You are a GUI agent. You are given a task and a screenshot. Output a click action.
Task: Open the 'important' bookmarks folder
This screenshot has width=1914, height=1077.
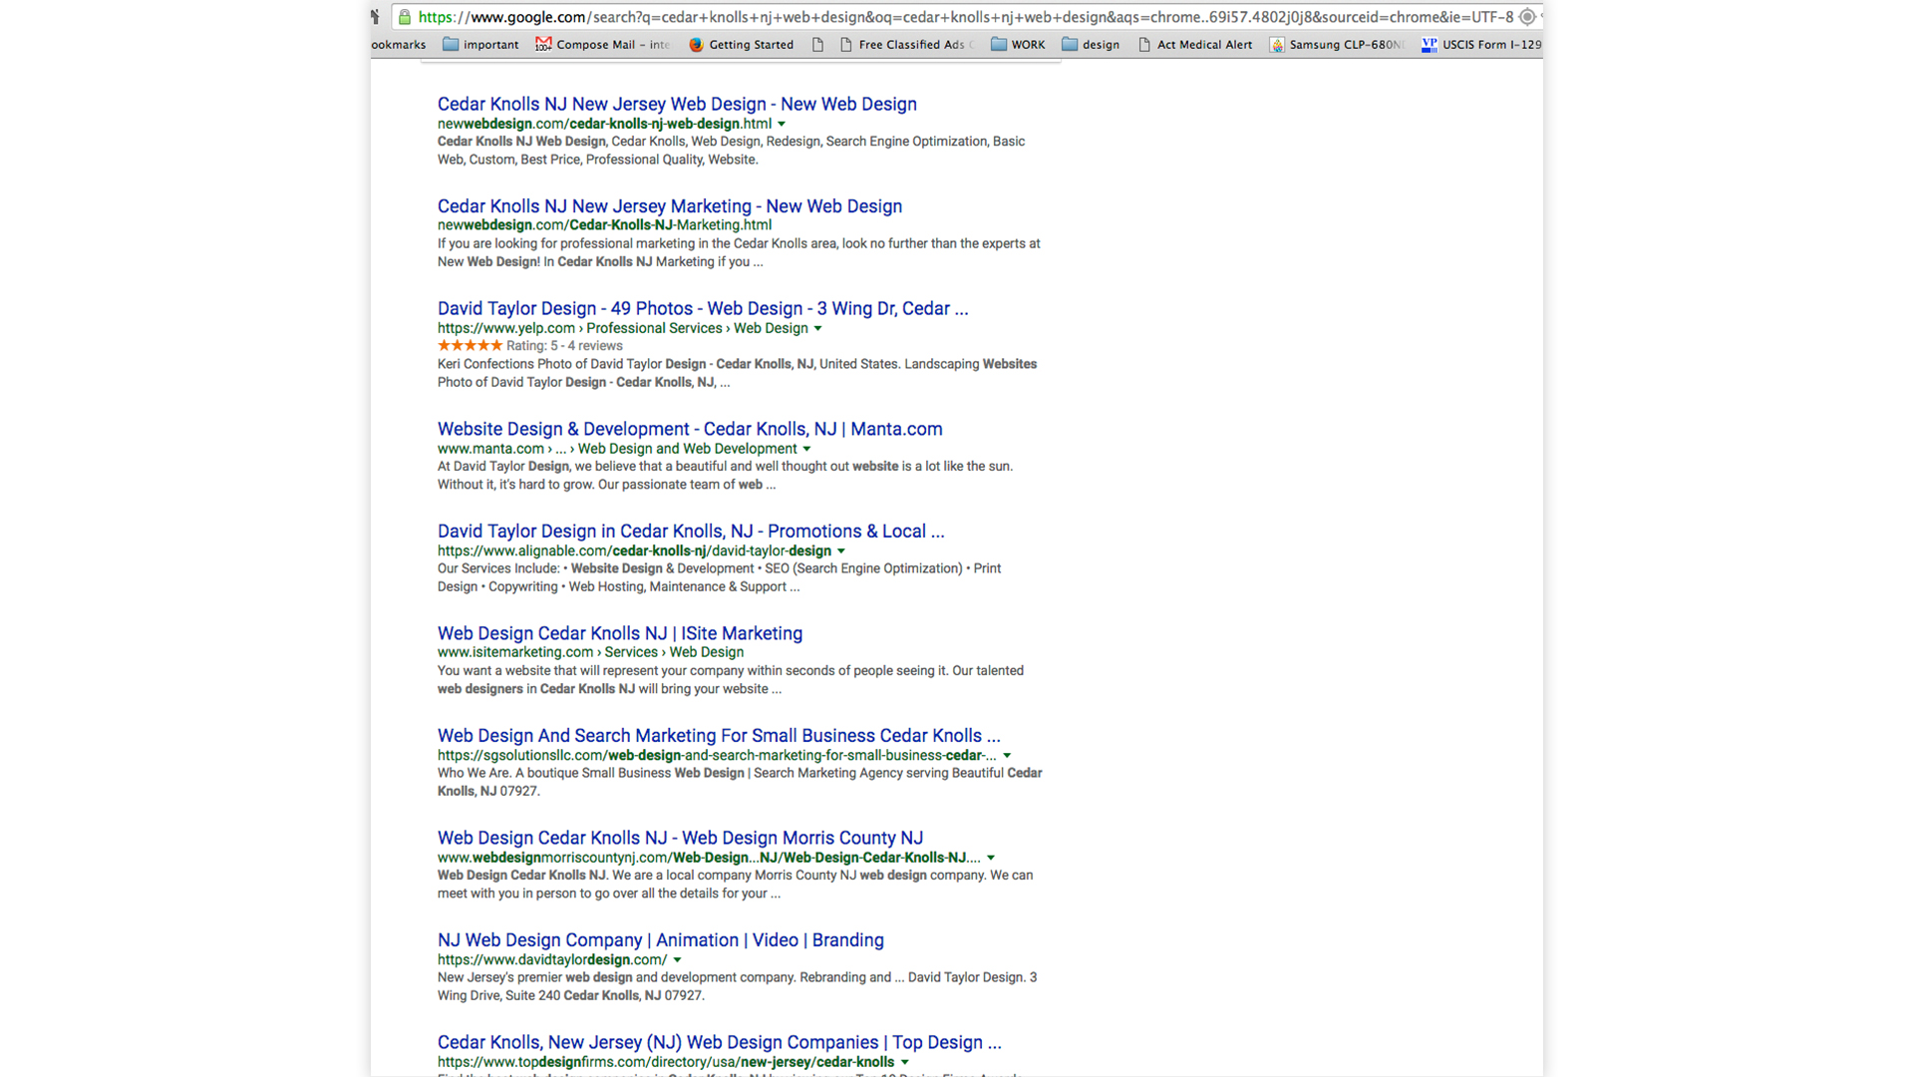[x=480, y=44]
